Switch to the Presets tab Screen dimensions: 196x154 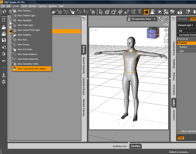(182, 19)
